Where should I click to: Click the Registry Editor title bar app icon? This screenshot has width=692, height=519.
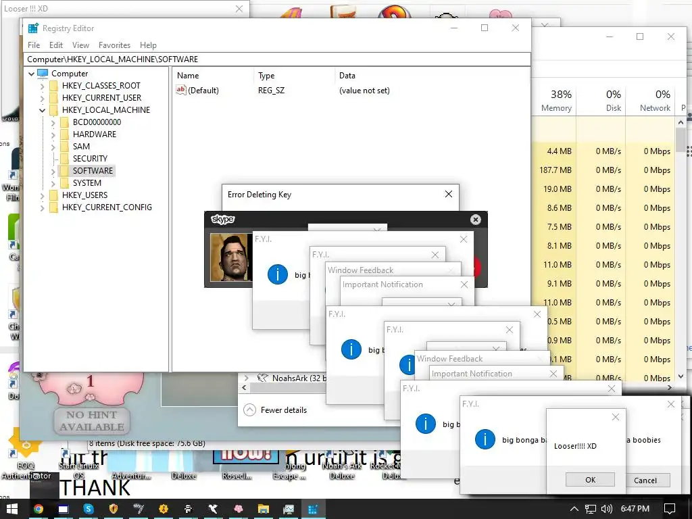pos(33,28)
